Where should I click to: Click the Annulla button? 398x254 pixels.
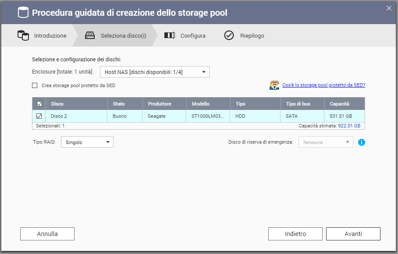(47, 234)
